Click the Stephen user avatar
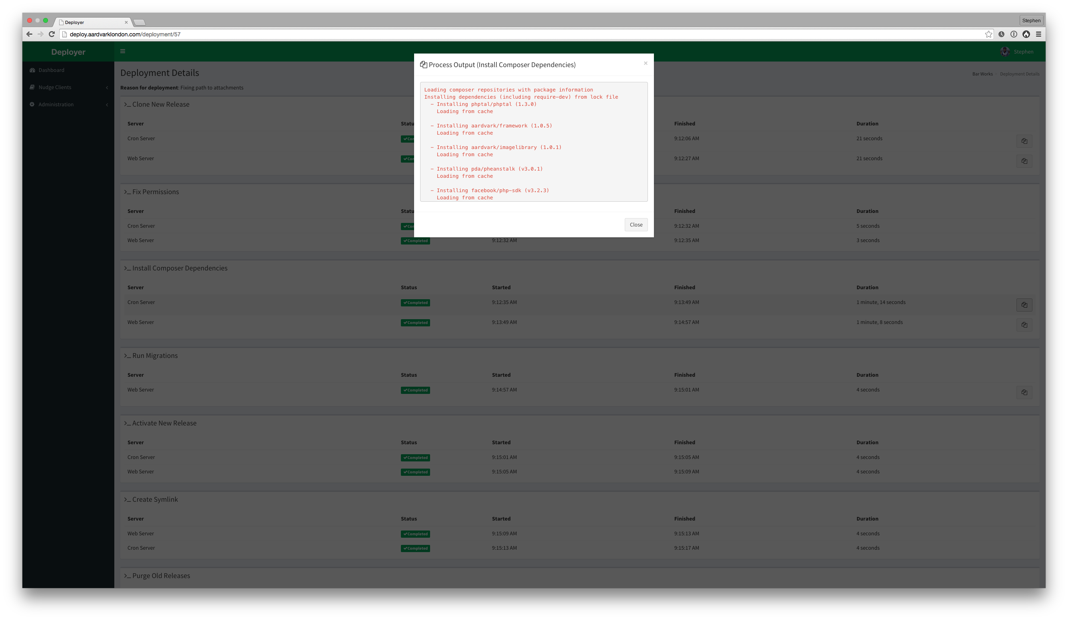Image resolution: width=1068 pixels, height=620 pixels. pyautogui.click(x=1005, y=52)
